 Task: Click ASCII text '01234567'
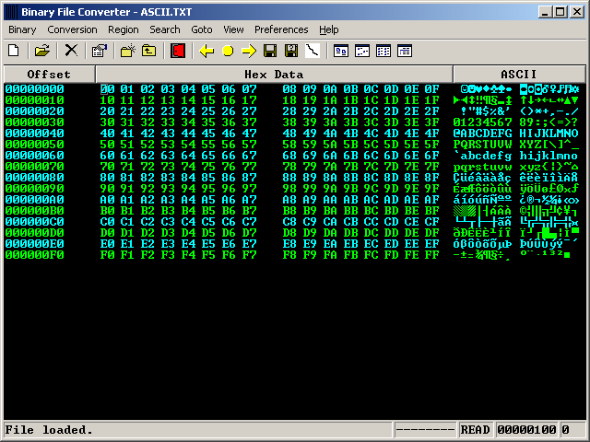point(483,122)
